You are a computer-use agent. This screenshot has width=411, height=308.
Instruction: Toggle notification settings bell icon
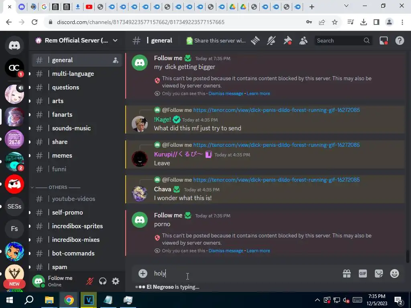[271, 41]
